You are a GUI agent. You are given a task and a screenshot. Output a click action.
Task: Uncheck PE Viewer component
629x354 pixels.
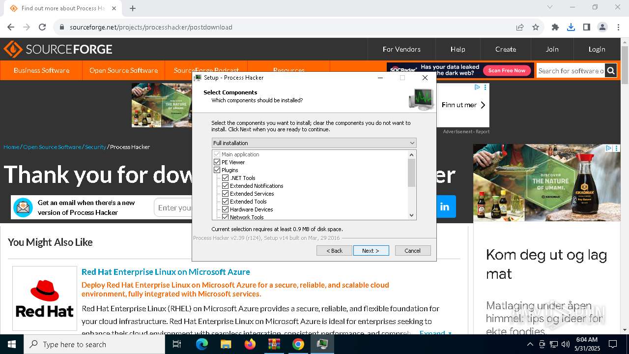click(x=217, y=162)
